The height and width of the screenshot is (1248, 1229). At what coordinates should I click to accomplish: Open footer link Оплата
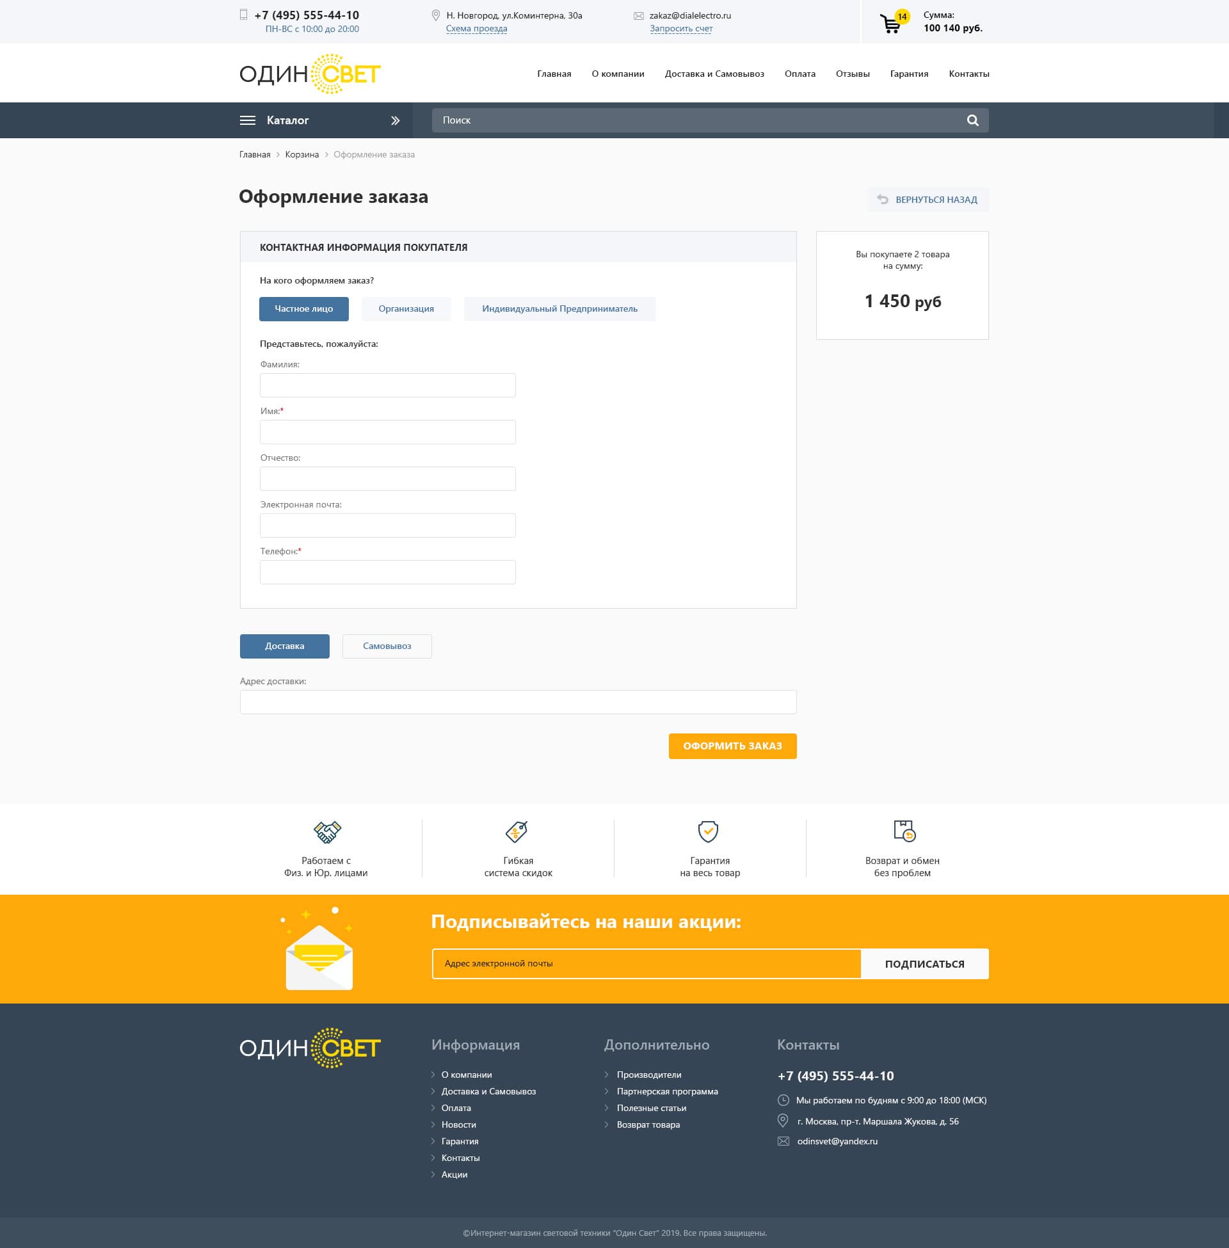point(456,1108)
